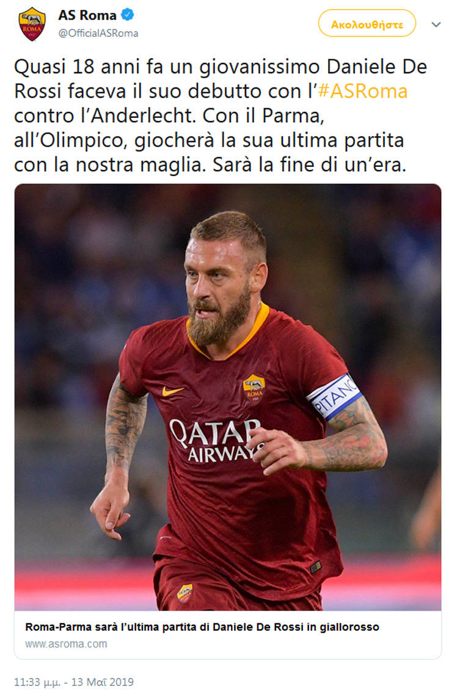The width and height of the screenshot is (449, 695).
Task: Open the Roma-Parma article headline
Action: (202, 627)
